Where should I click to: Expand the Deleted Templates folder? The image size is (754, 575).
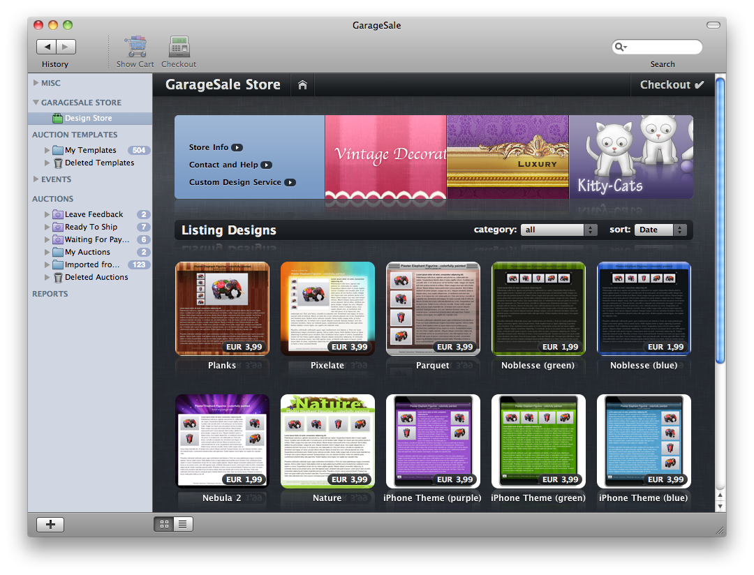click(x=47, y=163)
